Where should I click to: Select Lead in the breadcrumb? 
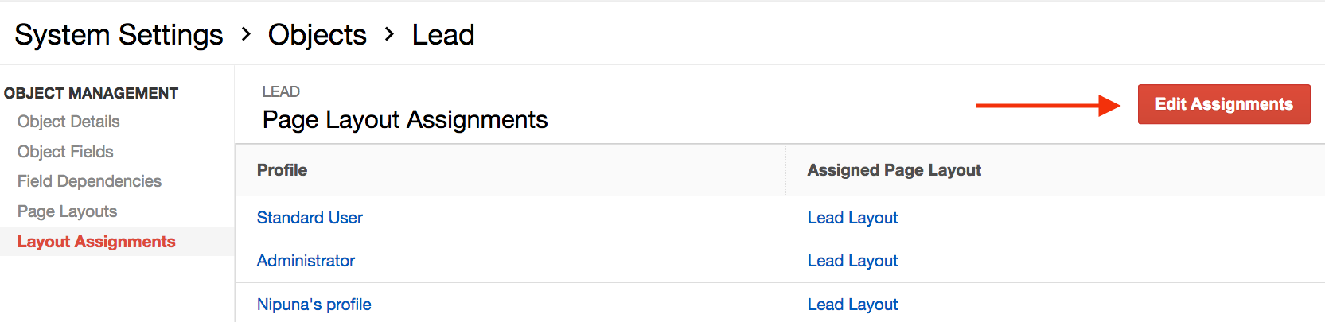pyautogui.click(x=443, y=35)
